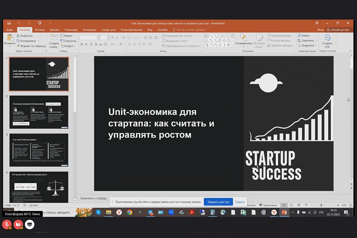Expand the Replace (Заменить) dropdown
The image size is (357, 238).
[308, 40]
